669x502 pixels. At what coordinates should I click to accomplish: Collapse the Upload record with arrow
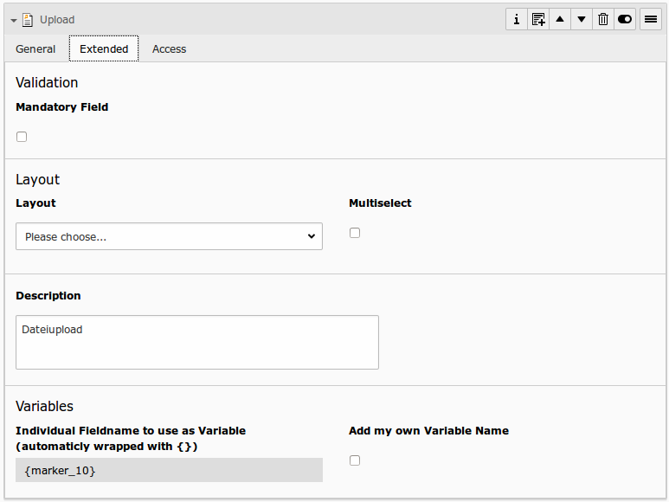[x=14, y=20]
